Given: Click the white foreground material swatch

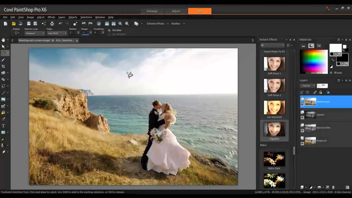Looking at the screenshot, I should [335, 48].
